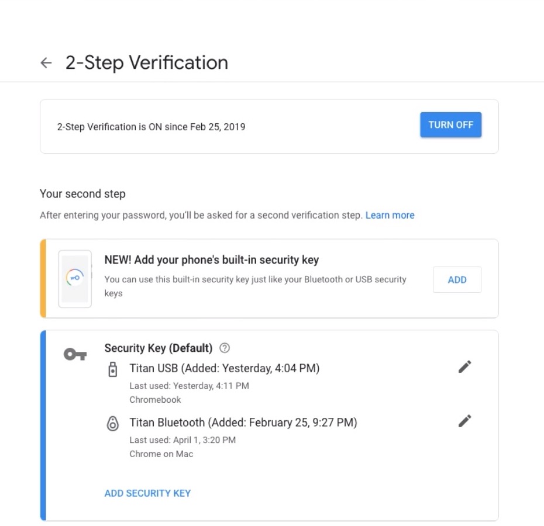Viewport: 544px width, 526px height.
Task: Click the 2-Step Verification page title
Action: (x=146, y=63)
